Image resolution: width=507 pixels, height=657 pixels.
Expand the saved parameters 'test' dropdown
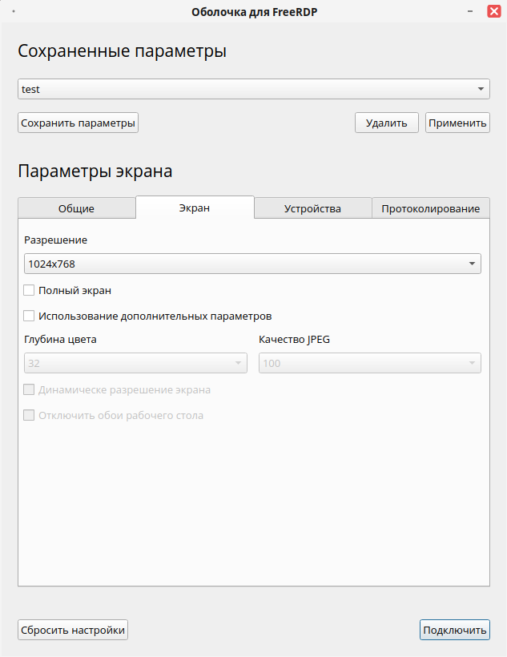pyautogui.click(x=254, y=89)
